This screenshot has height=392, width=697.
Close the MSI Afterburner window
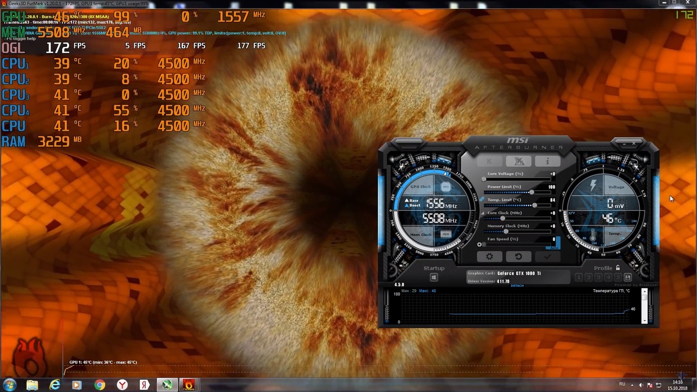coord(634,142)
